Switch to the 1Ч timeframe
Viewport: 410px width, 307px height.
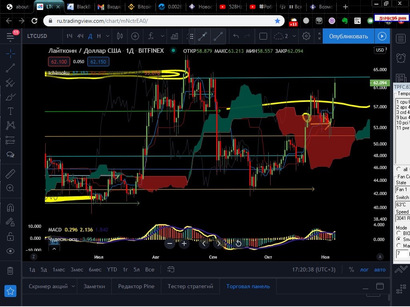(69, 36)
